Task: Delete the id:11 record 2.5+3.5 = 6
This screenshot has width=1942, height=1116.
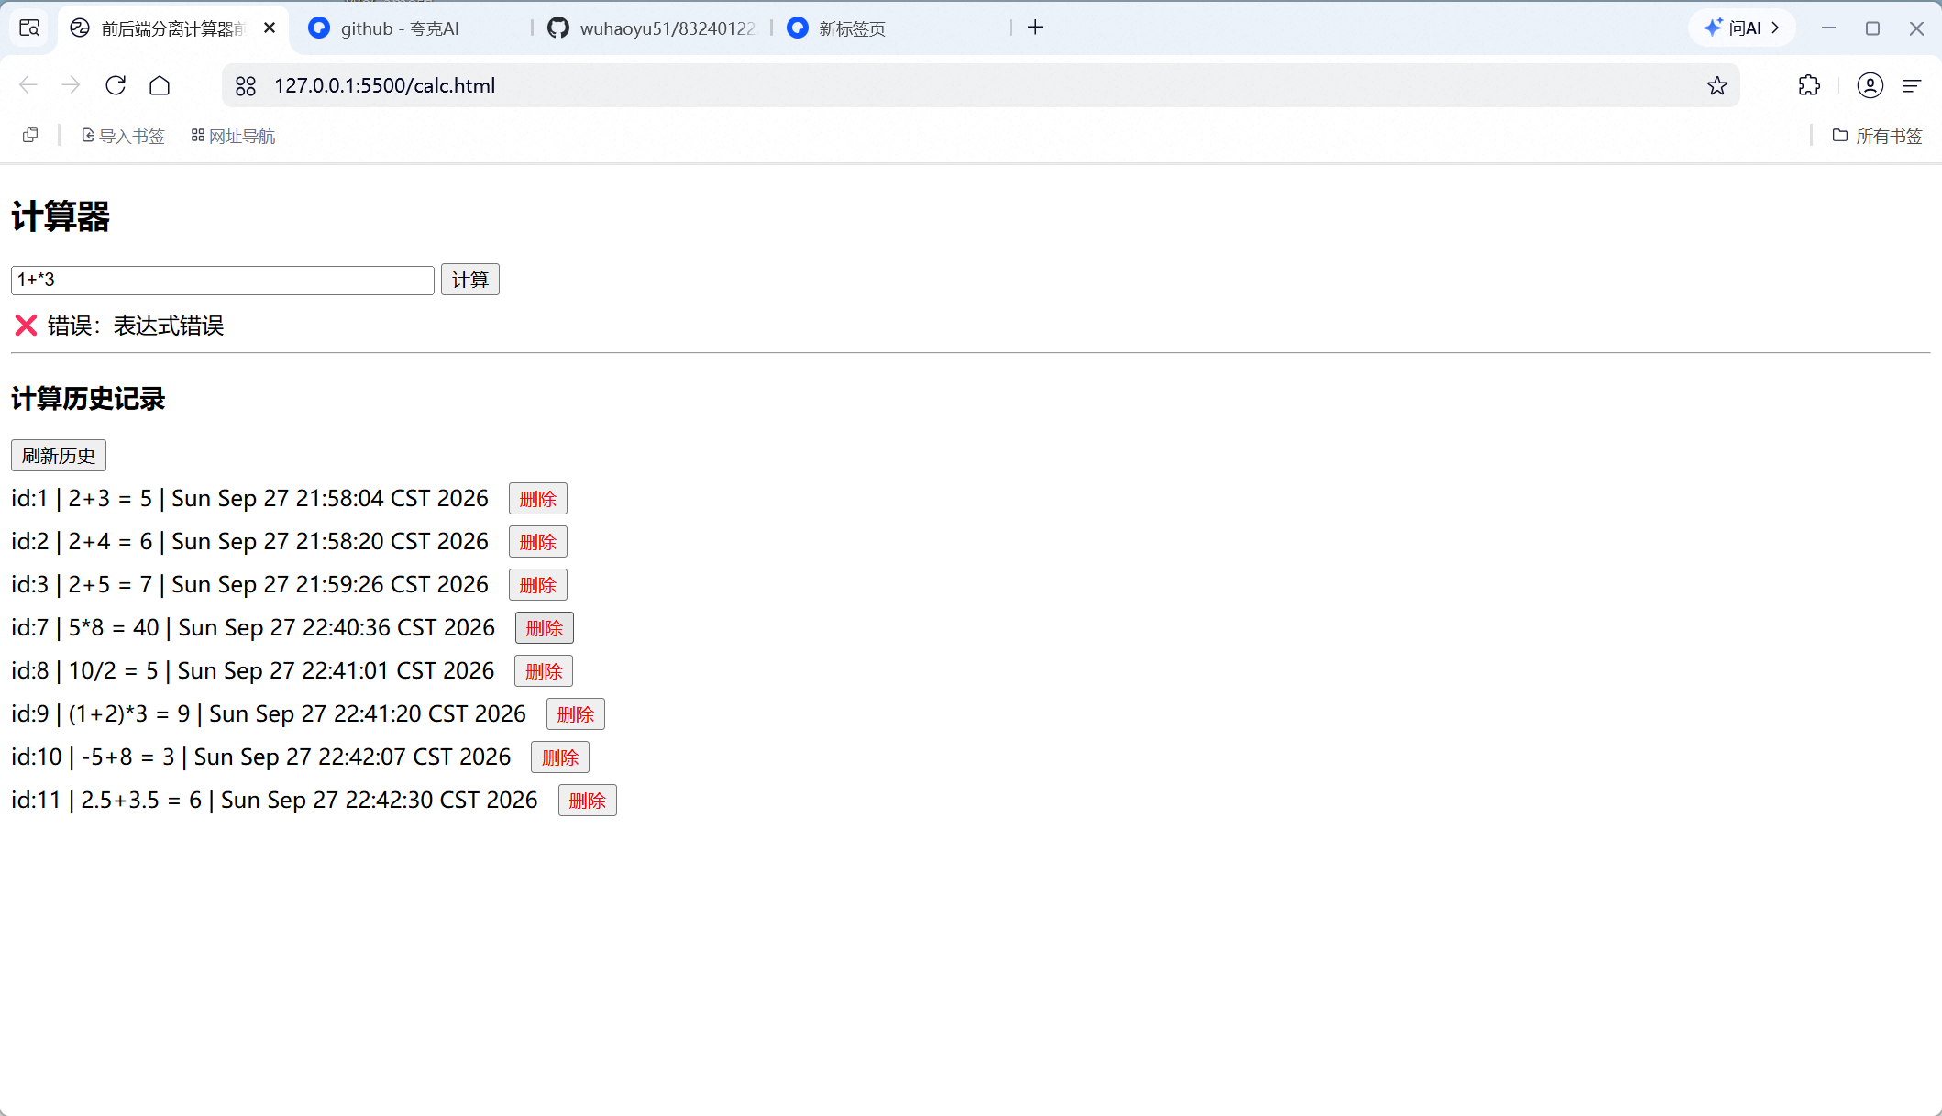Action: (x=588, y=801)
